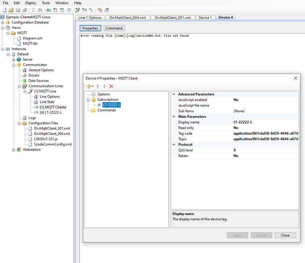Viewport: 305px width, 263px height.
Task: Collapse the Subscriptions node in dialog tree
Action: click(x=88, y=100)
